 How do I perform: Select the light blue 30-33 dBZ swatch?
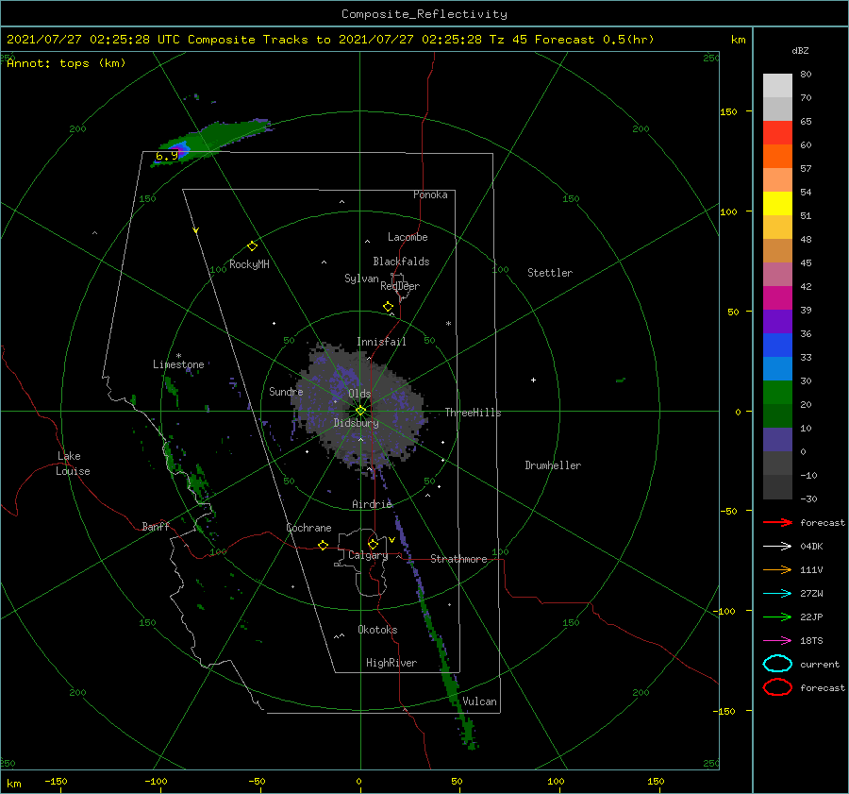pyautogui.click(x=777, y=368)
